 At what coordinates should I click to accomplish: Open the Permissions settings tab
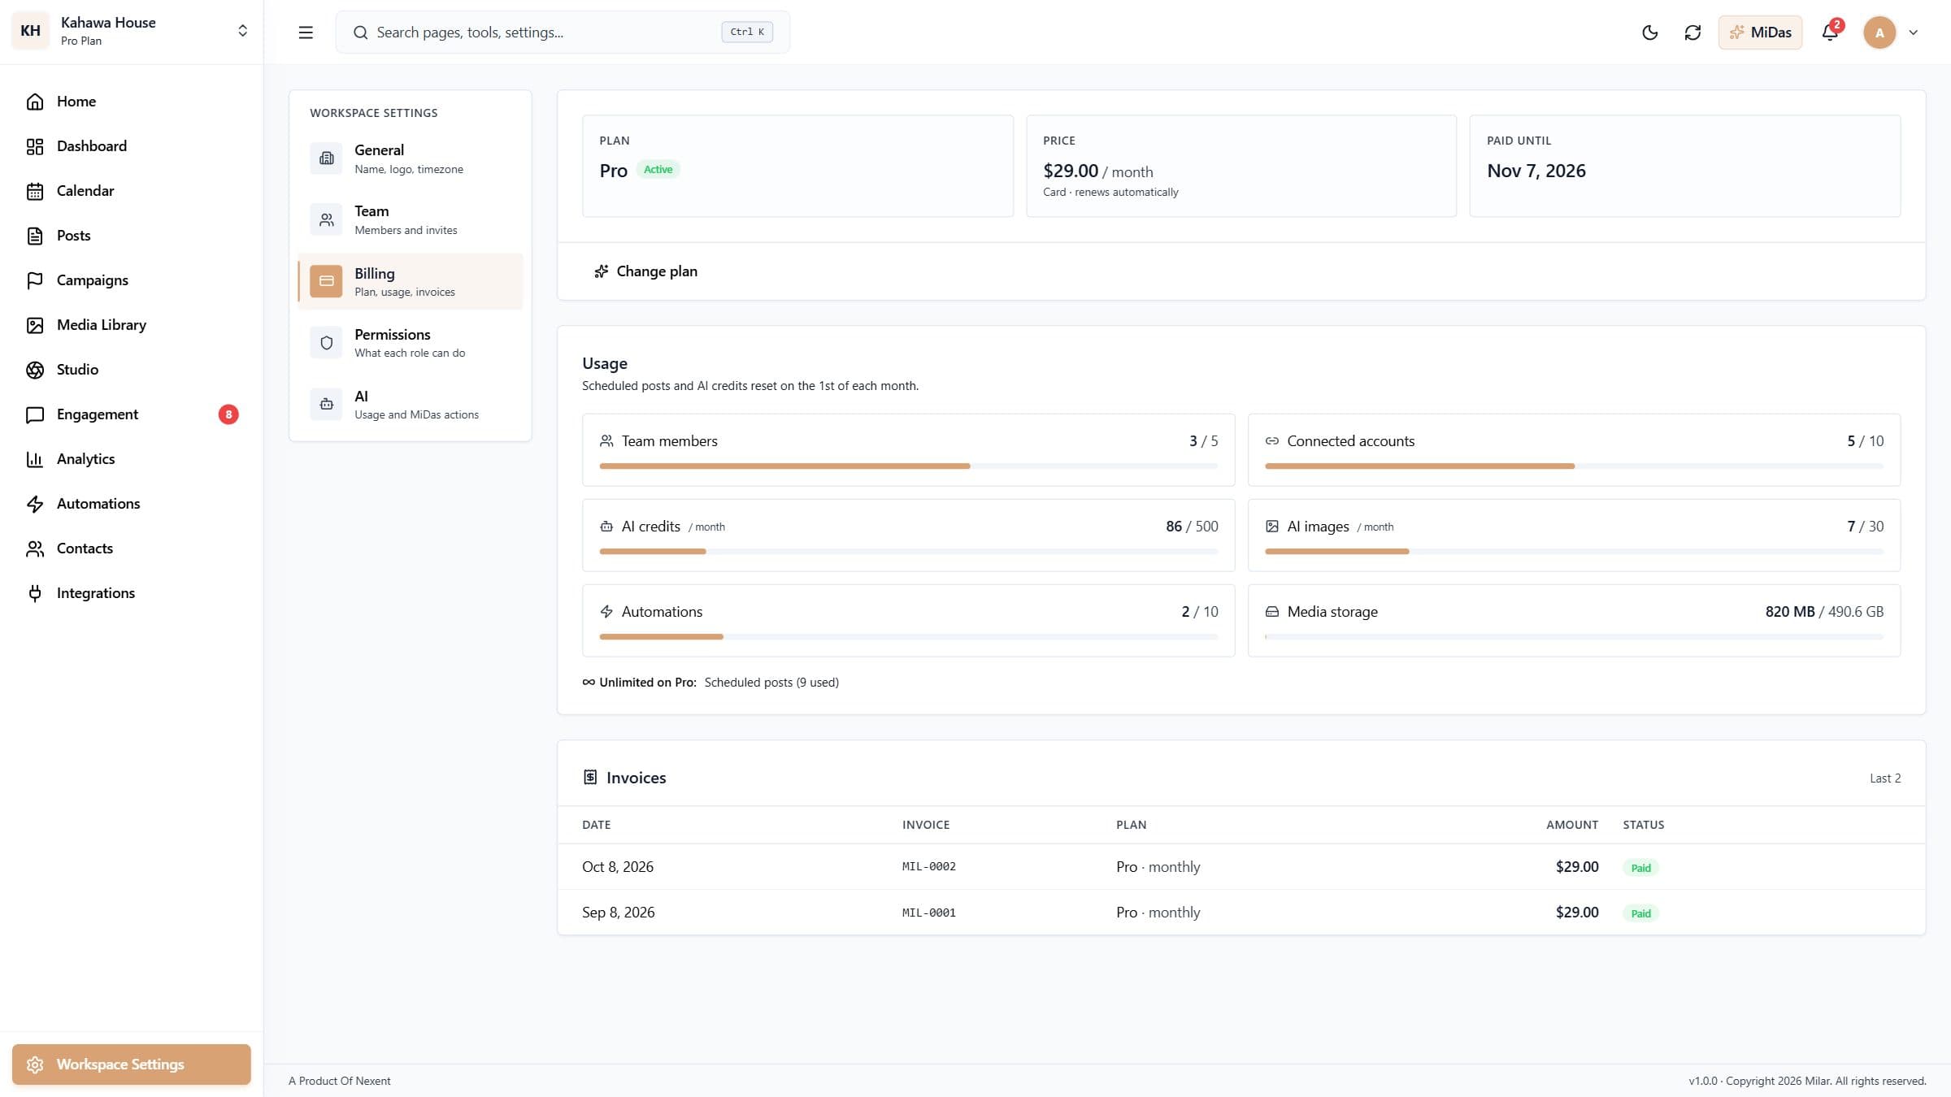[411, 343]
